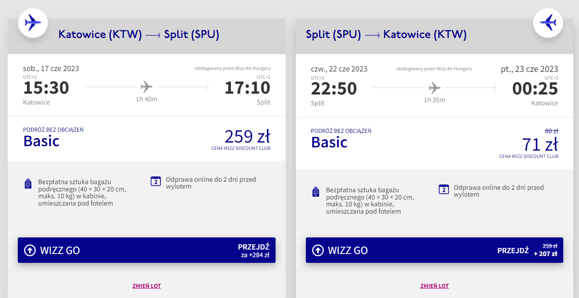
Task: Click the outbound flight plane badge icon
Action: [x=33, y=23]
